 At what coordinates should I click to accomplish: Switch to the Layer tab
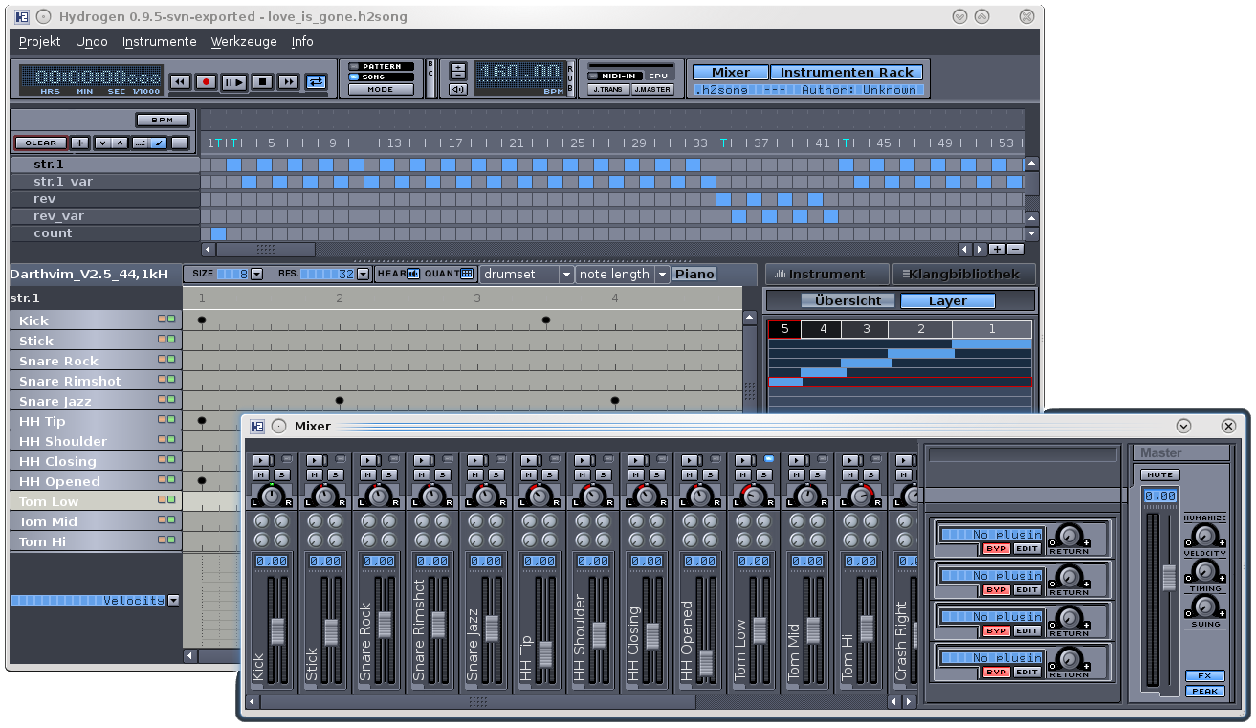tap(946, 300)
